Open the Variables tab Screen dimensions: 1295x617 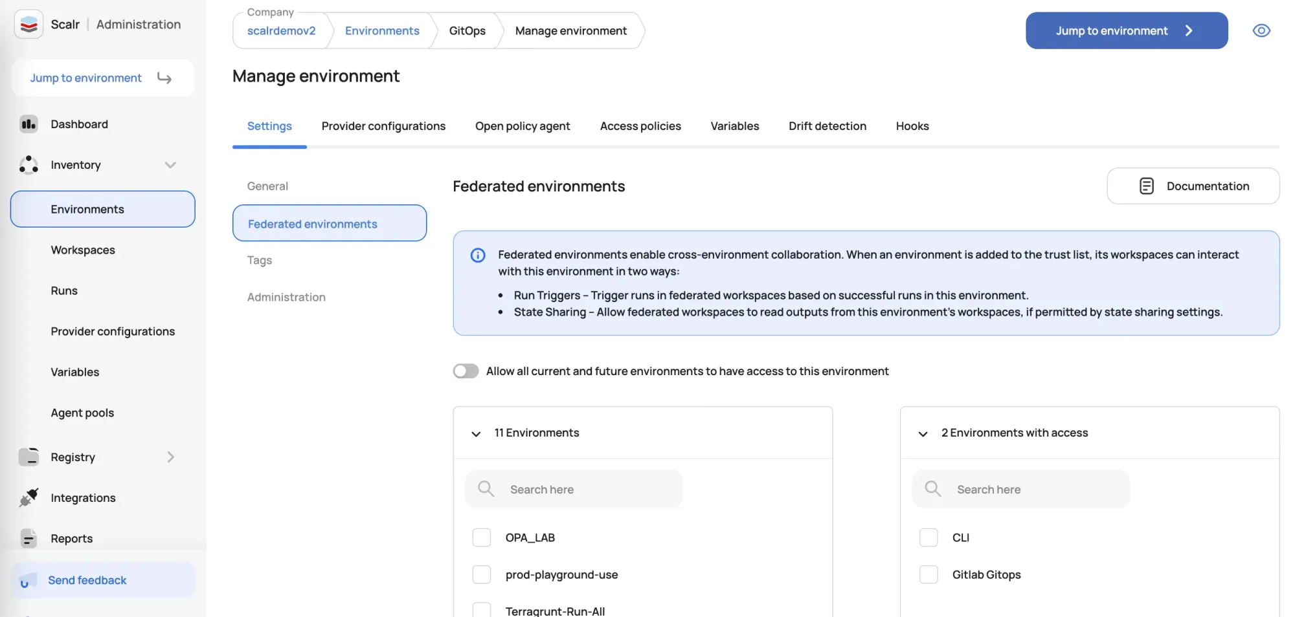point(734,126)
